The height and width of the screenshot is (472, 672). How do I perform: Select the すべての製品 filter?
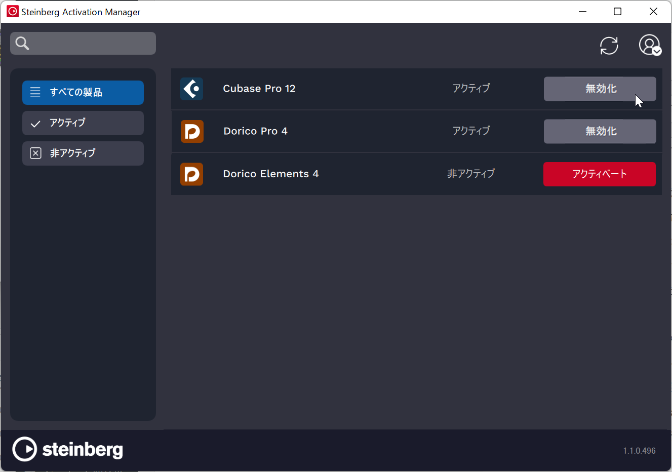tap(83, 93)
